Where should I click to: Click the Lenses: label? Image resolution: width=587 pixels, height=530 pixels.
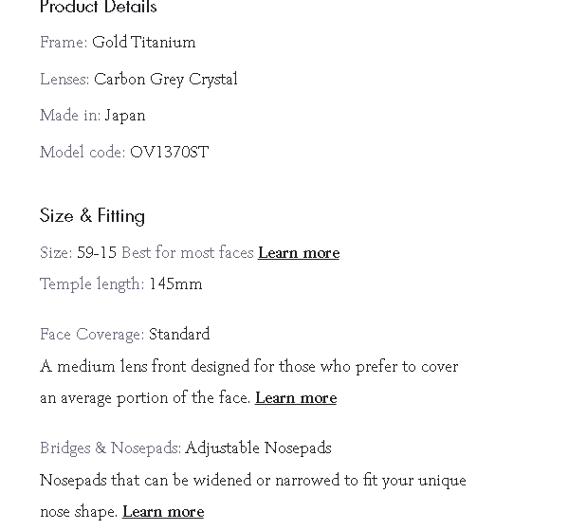tap(64, 80)
